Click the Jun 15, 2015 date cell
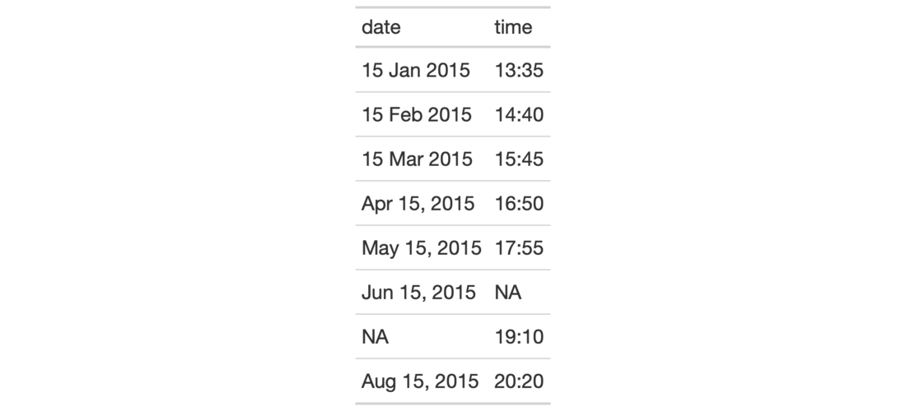Screen dimensions: 906x411 [418, 292]
